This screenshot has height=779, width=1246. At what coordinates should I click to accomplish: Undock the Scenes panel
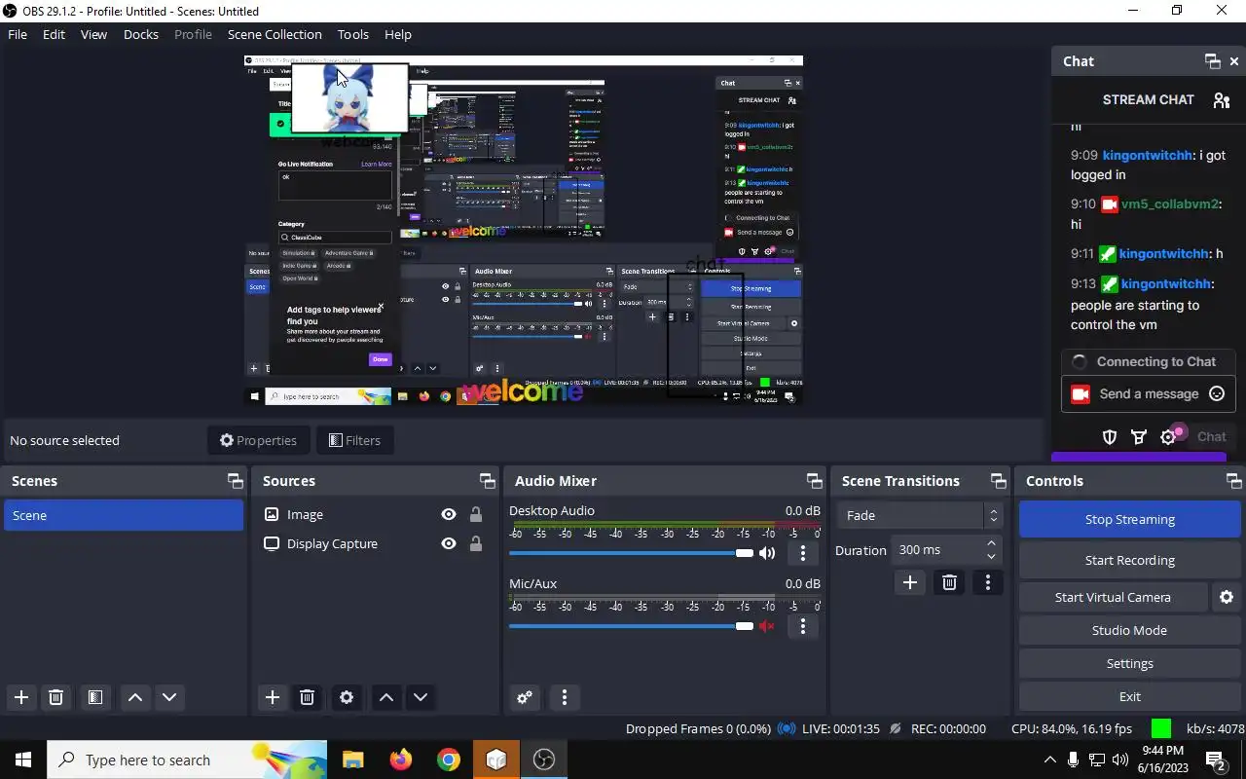coord(235,481)
